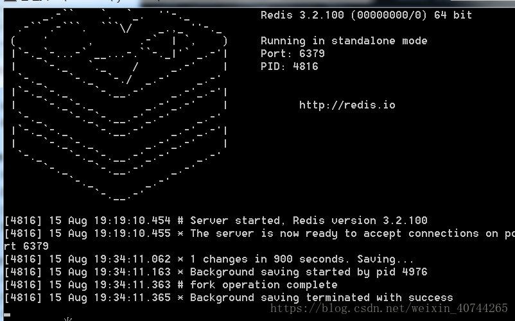The width and height of the screenshot is (515, 321).
Task: Click the http://redis.io URL text
Action: pyautogui.click(x=347, y=105)
